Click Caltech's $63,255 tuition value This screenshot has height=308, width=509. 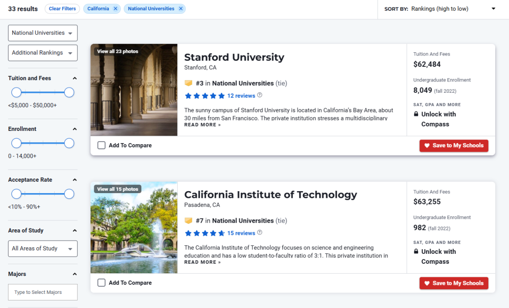427,202
